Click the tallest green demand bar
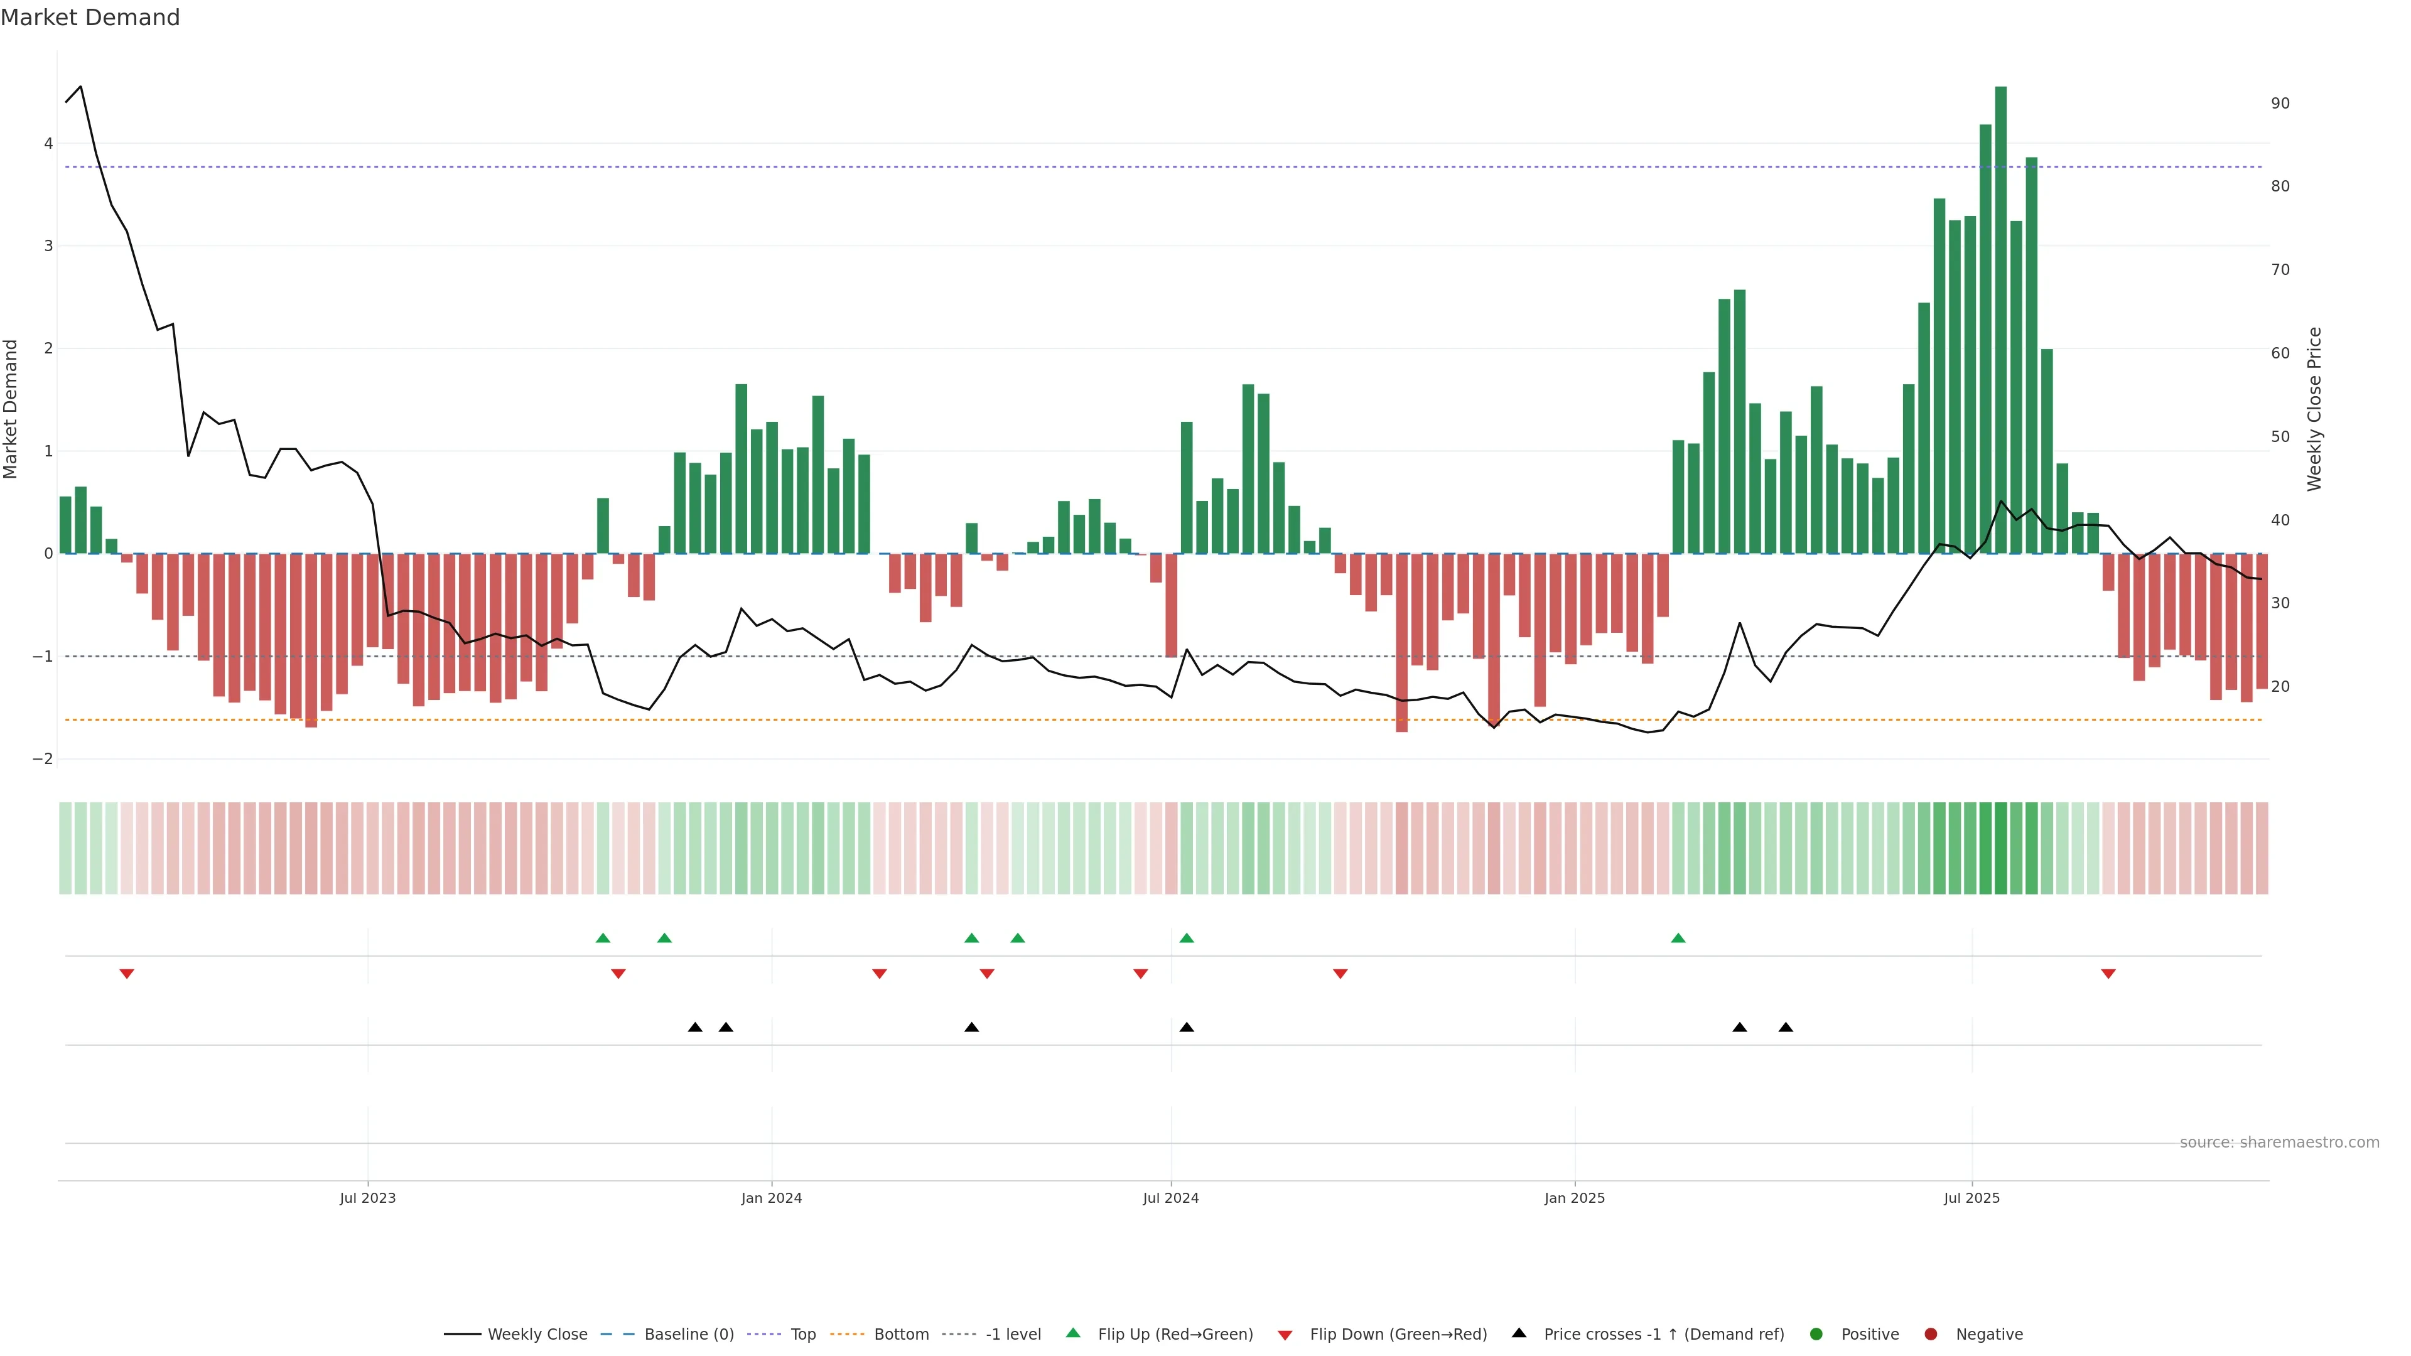 point(2001,318)
